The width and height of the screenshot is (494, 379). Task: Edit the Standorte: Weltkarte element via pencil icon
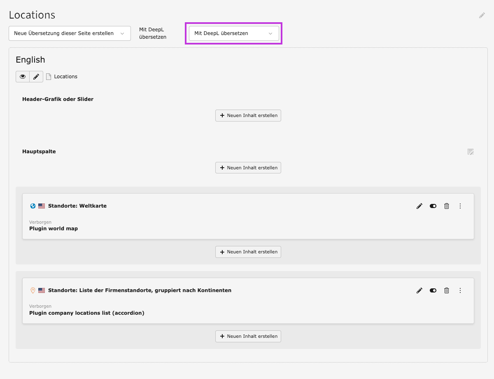[x=419, y=206]
